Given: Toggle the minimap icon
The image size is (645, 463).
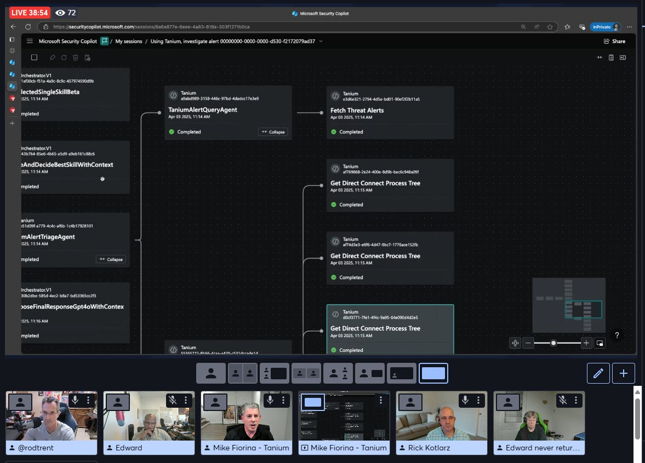Looking at the screenshot, I should point(600,343).
